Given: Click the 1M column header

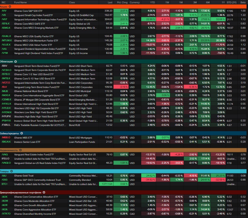Looking at the screenshot, I should [x=181, y=2].
